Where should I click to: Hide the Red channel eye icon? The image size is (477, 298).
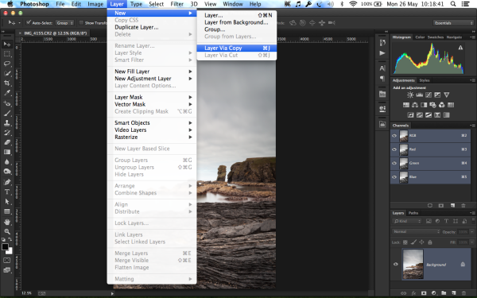click(x=394, y=149)
